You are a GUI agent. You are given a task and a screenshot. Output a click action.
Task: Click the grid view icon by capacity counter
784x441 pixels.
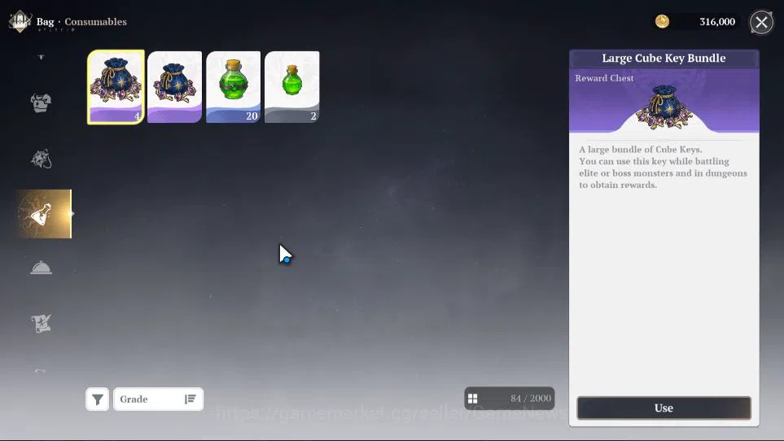[x=472, y=399]
